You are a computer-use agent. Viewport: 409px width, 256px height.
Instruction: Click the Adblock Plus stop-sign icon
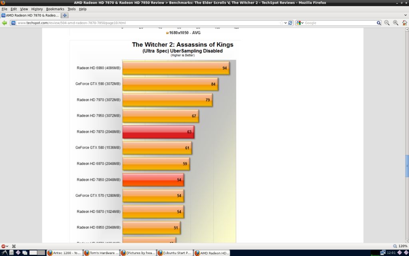[3, 246]
